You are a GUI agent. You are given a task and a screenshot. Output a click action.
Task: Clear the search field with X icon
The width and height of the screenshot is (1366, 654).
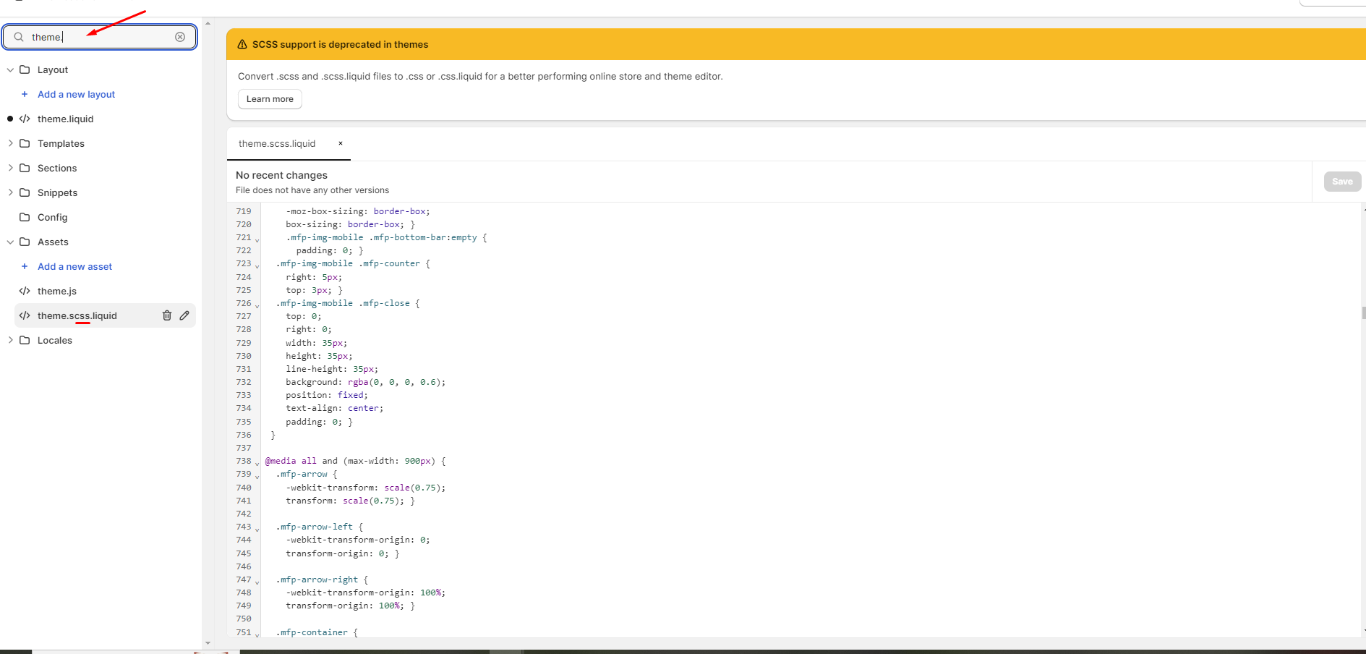[x=180, y=37]
